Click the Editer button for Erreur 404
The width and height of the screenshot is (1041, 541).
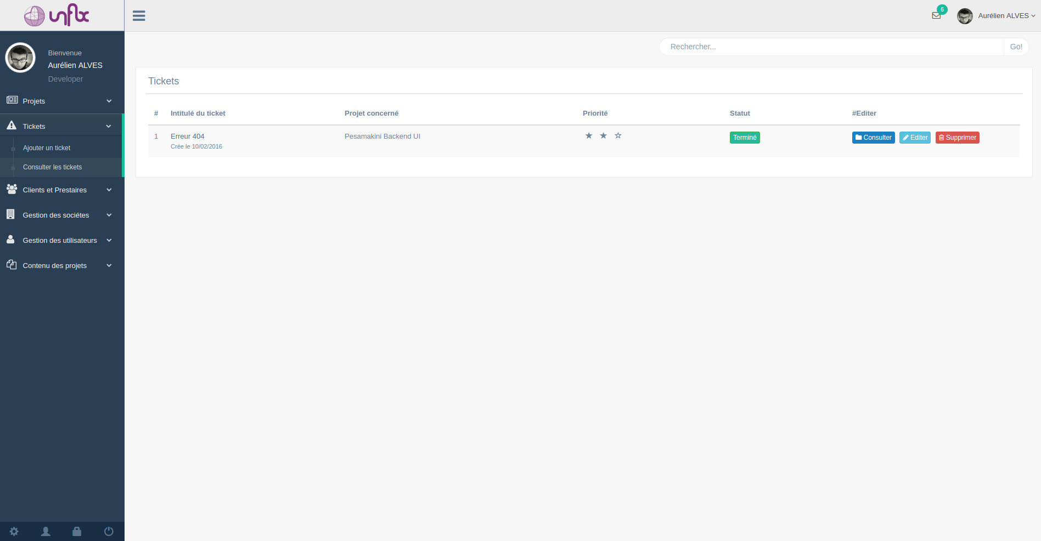(x=915, y=138)
